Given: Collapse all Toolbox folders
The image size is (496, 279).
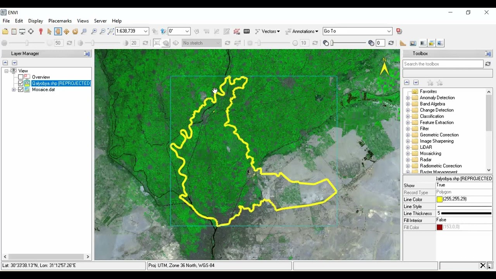Looking at the screenshot, I should pos(406,83).
